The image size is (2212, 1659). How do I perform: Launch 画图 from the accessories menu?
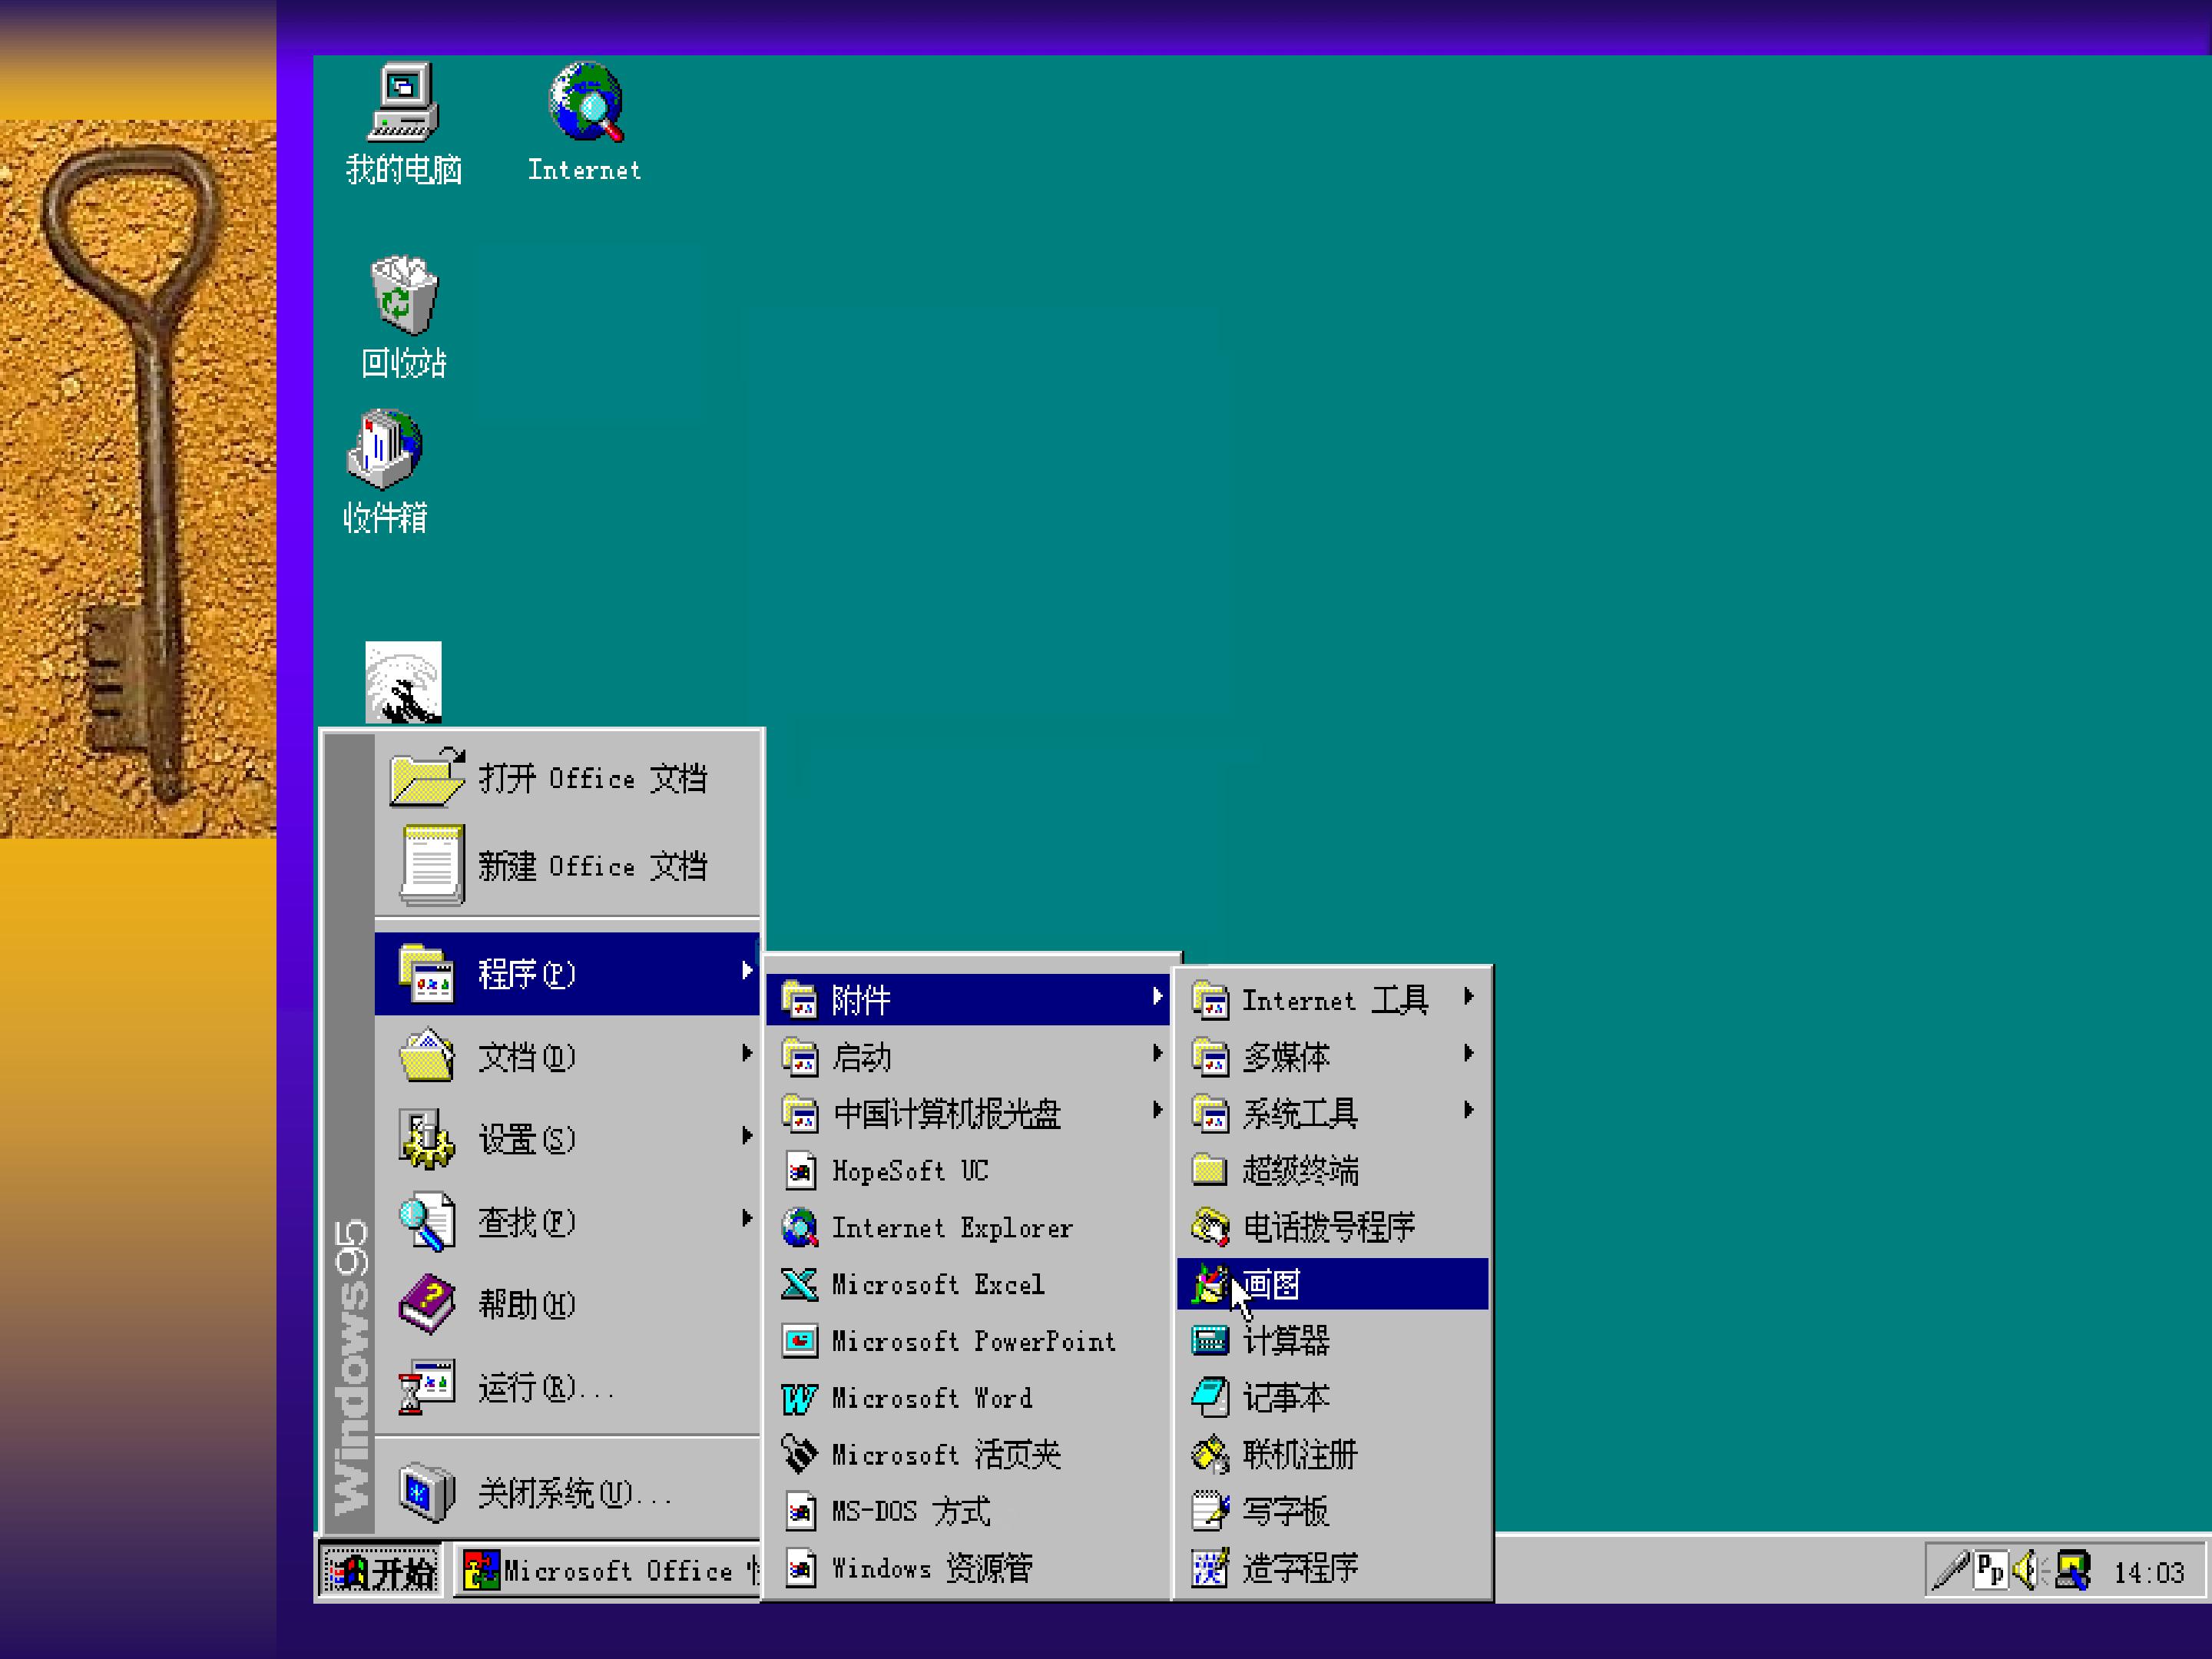pos(1332,1284)
